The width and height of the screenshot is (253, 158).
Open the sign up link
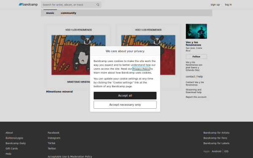[x=215, y=5]
